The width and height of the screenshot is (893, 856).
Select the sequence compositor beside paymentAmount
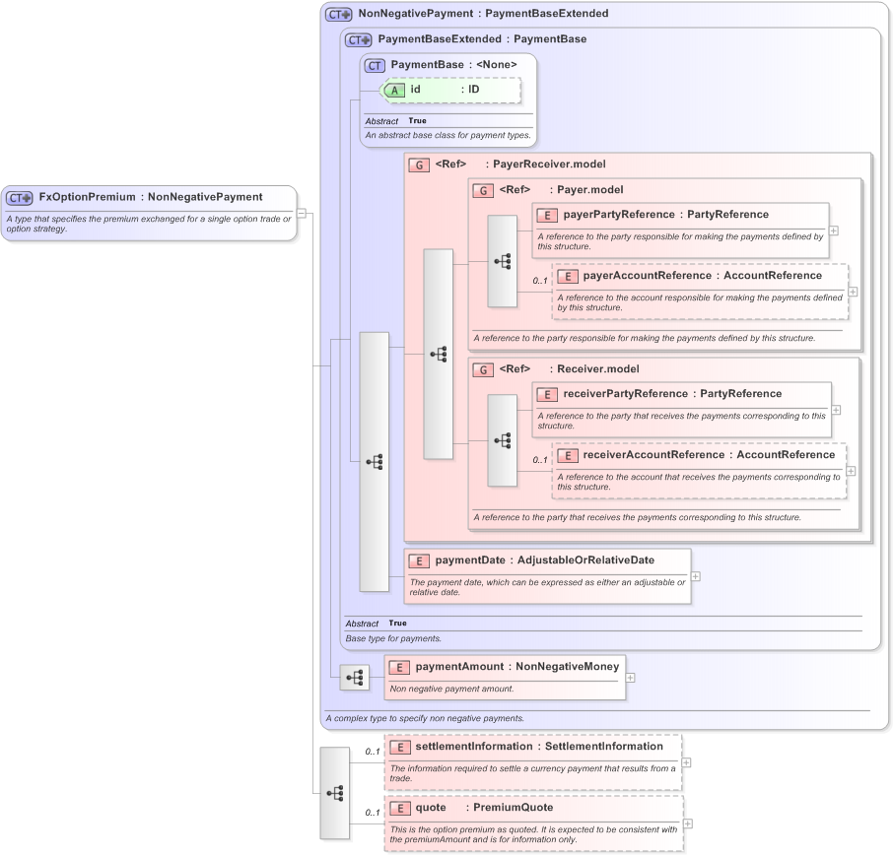point(354,678)
